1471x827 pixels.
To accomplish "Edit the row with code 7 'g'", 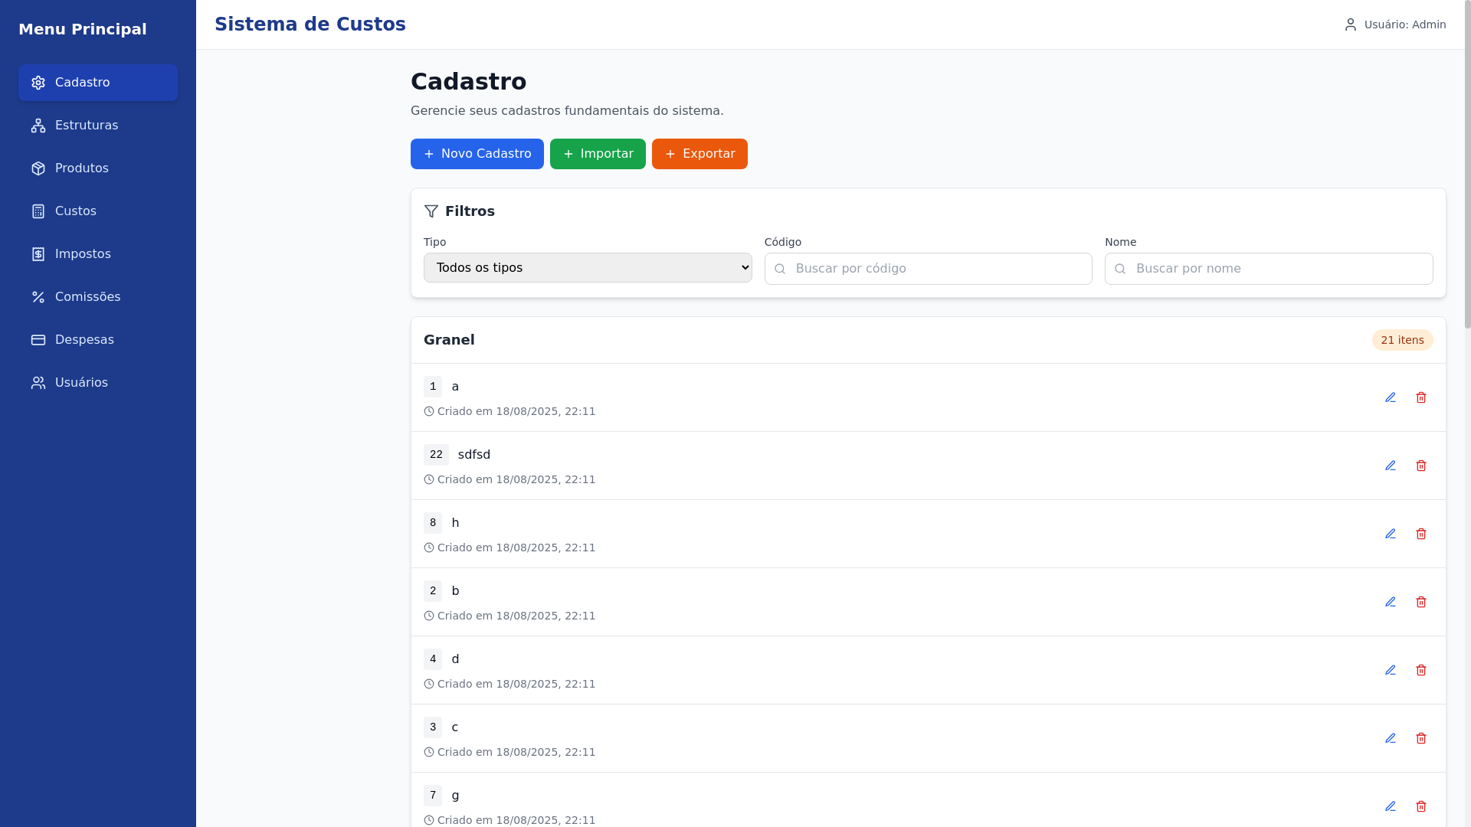I will [x=1391, y=806].
